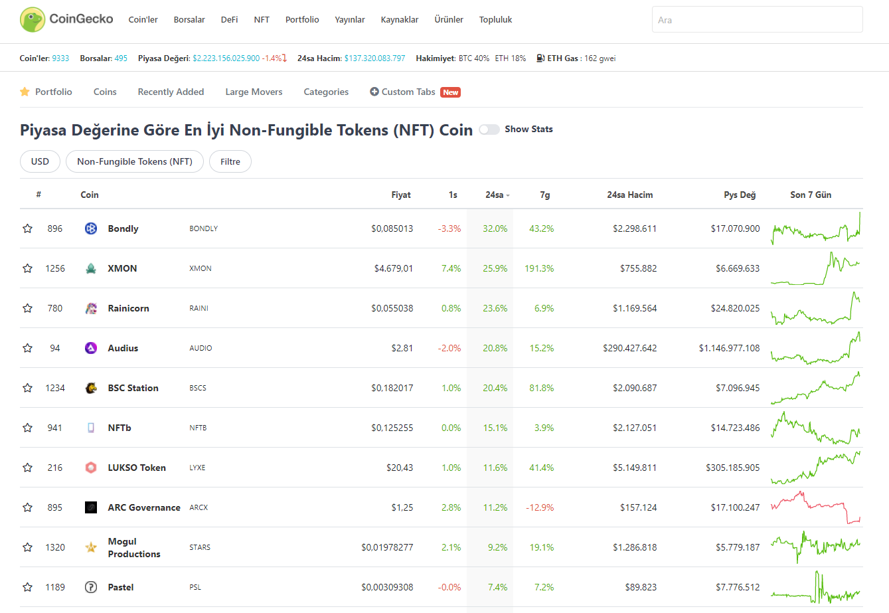Toggle the Show Stats switch
Screen dimensions: 889x613
[x=489, y=130]
